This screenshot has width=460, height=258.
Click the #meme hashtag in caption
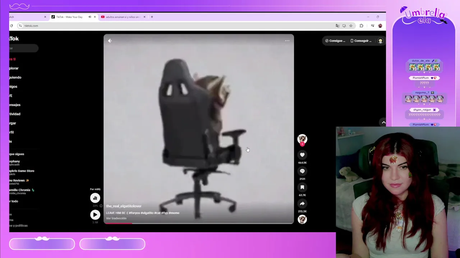tap(174, 213)
